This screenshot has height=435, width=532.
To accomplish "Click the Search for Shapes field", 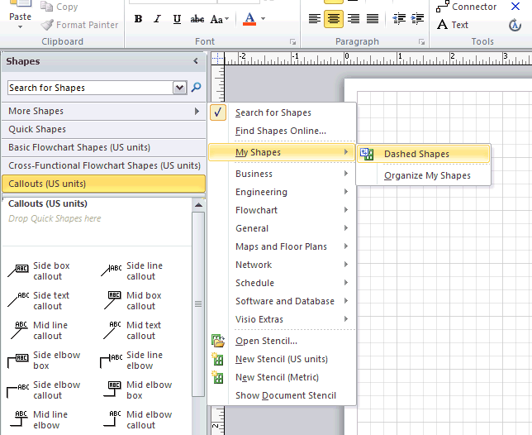I will click(90, 88).
